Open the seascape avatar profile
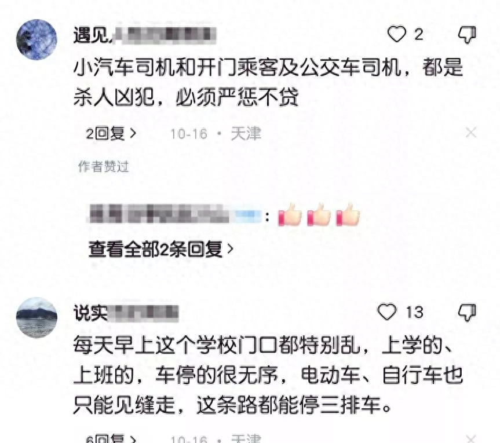The height and width of the screenshot is (443, 500). pos(37,317)
